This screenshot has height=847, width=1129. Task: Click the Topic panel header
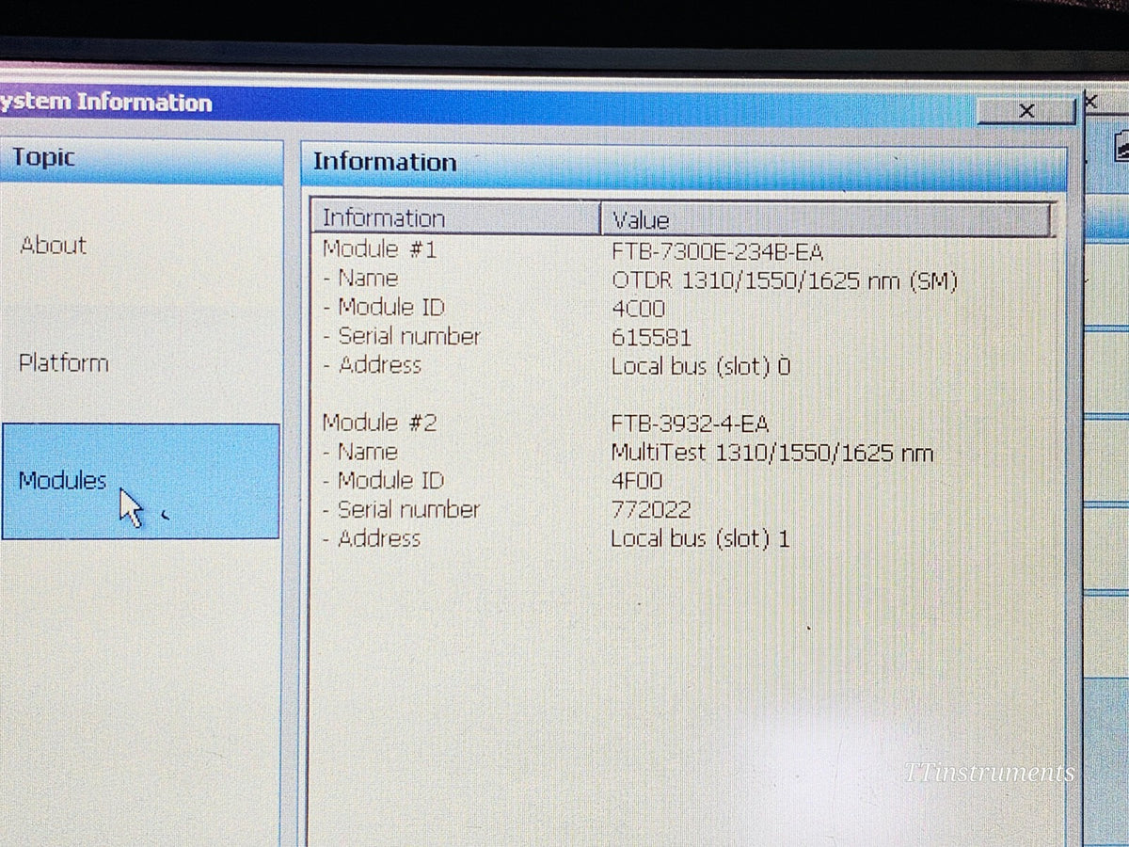pos(141,160)
